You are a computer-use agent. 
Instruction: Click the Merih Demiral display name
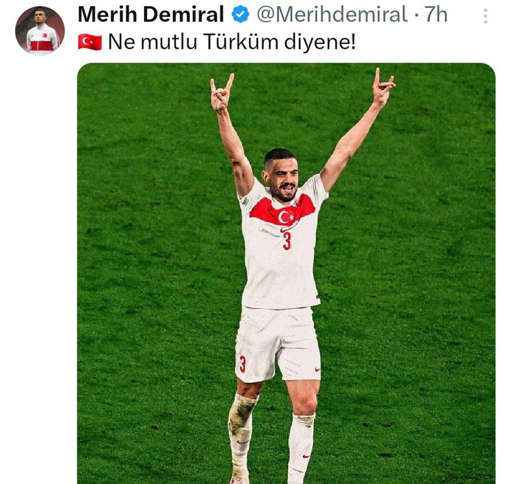pos(151,15)
